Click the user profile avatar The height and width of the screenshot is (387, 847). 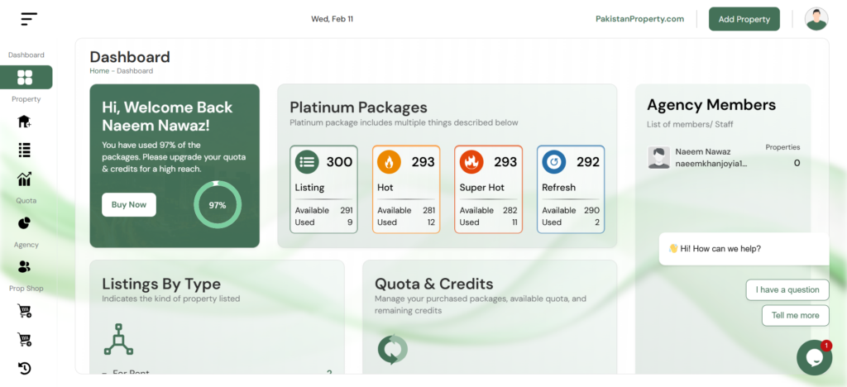click(x=816, y=19)
